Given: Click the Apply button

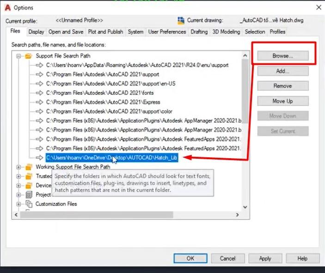Looking at the screenshot, I should point(265,258).
